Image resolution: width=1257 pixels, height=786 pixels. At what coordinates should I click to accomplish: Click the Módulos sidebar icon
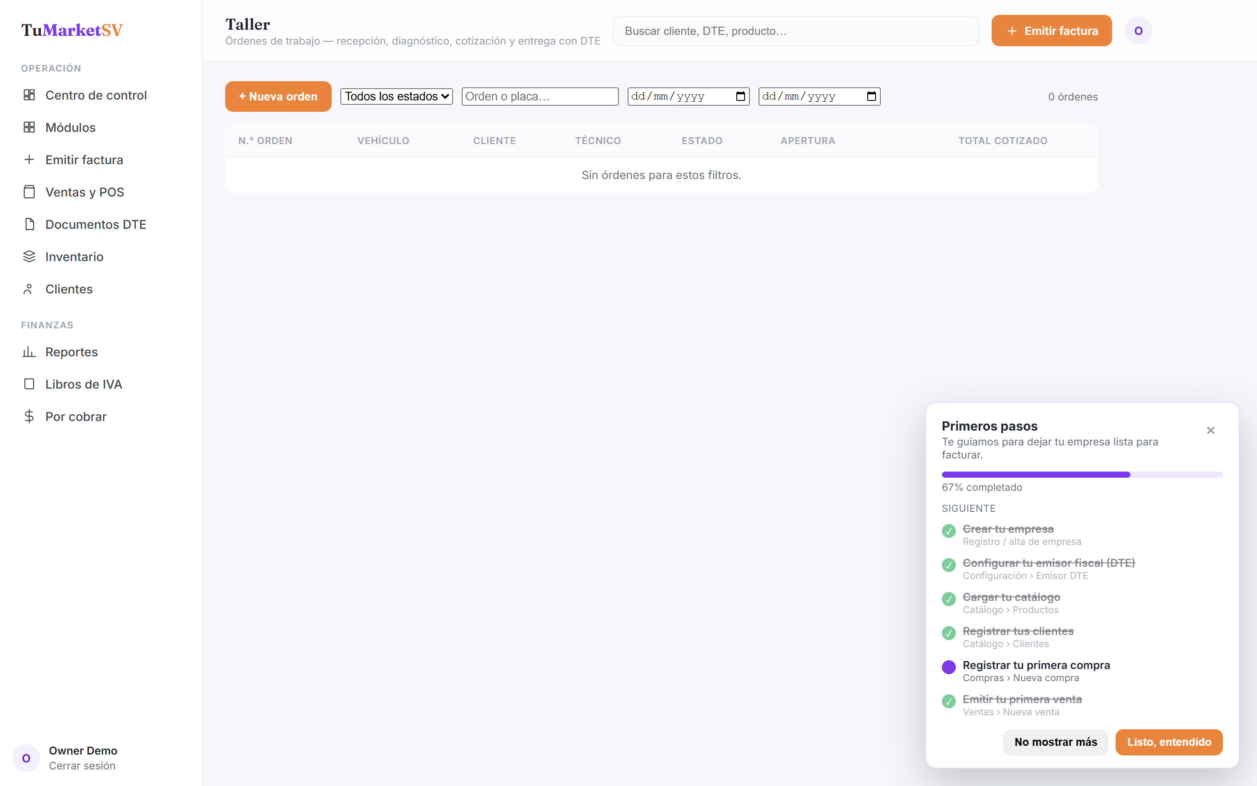point(29,128)
